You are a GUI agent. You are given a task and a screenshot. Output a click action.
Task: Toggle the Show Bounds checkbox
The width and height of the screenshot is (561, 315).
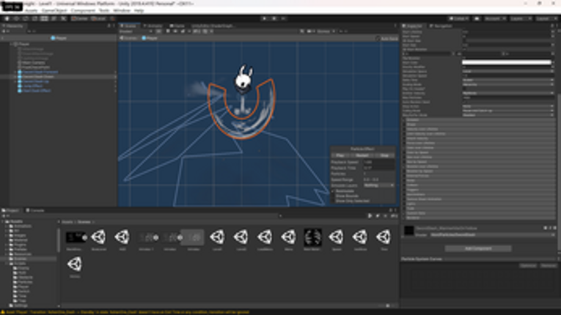(333, 196)
